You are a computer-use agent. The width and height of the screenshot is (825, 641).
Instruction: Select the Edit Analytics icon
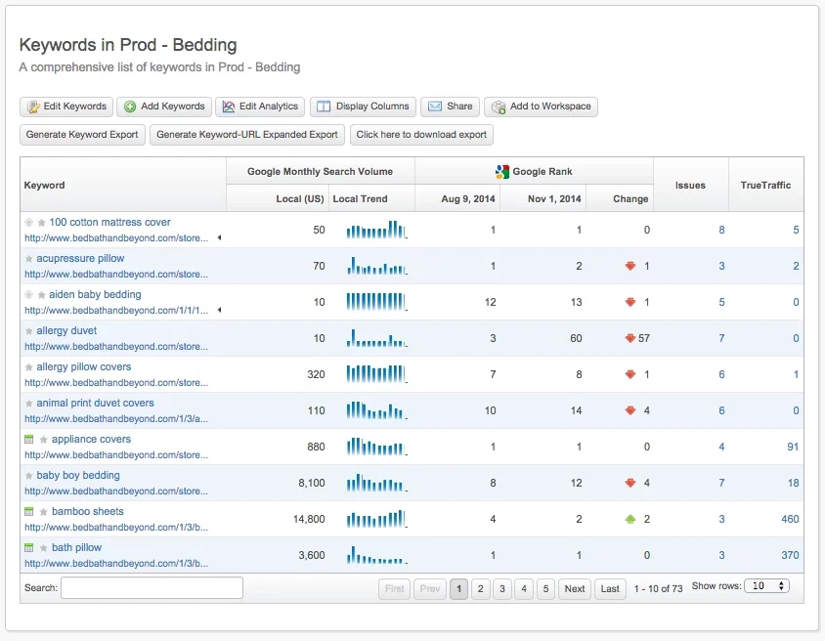229,107
